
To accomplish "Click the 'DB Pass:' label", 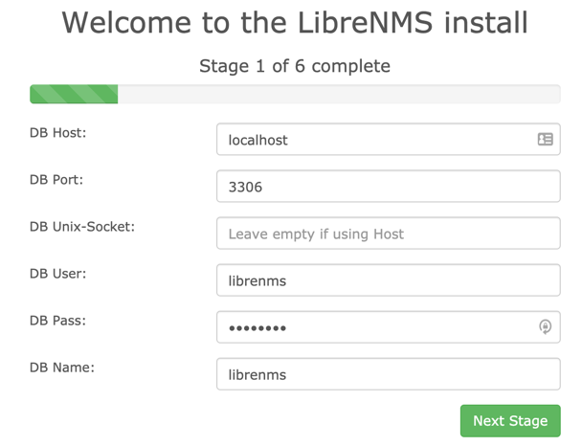I will pos(57,321).
